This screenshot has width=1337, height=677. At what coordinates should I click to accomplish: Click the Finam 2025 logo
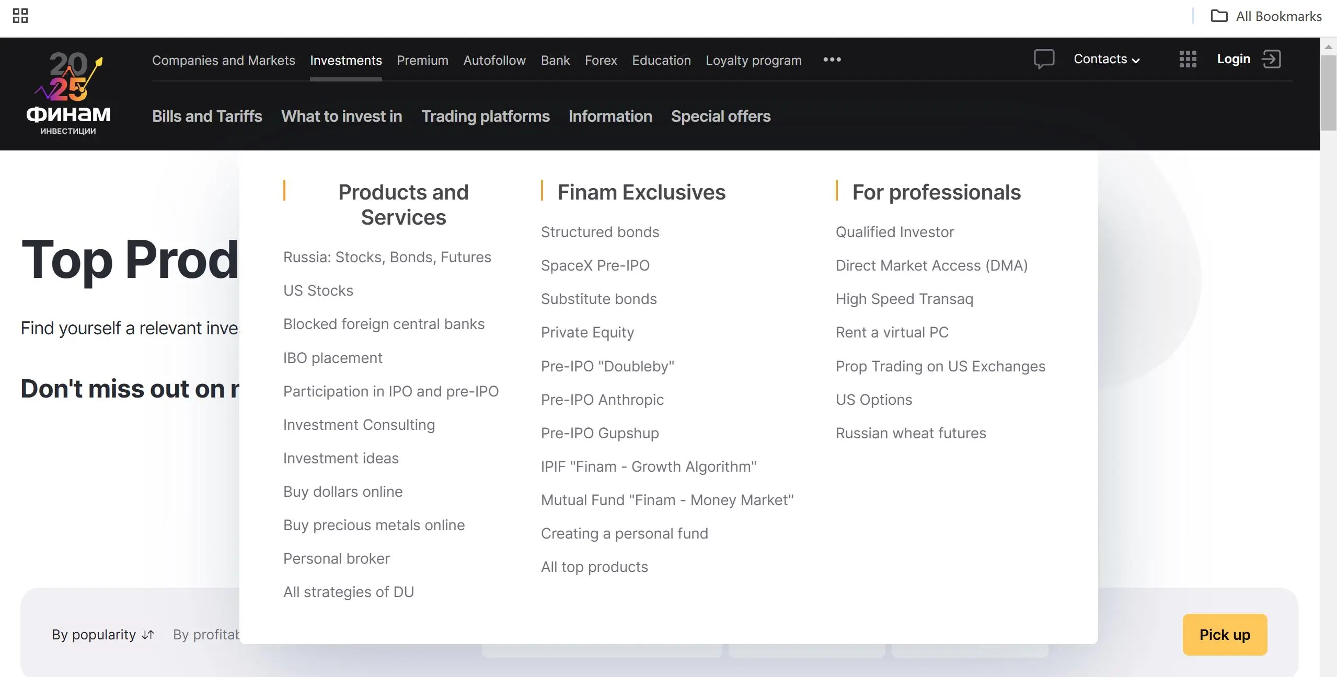68,94
